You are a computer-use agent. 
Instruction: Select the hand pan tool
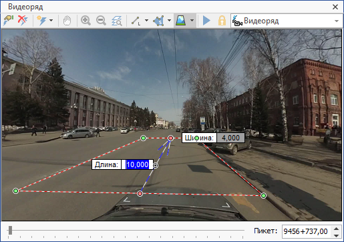pyautogui.click(x=67, y=21)
